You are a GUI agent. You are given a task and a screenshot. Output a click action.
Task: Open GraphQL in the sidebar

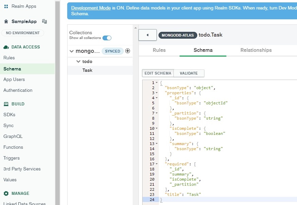point(13,136)
